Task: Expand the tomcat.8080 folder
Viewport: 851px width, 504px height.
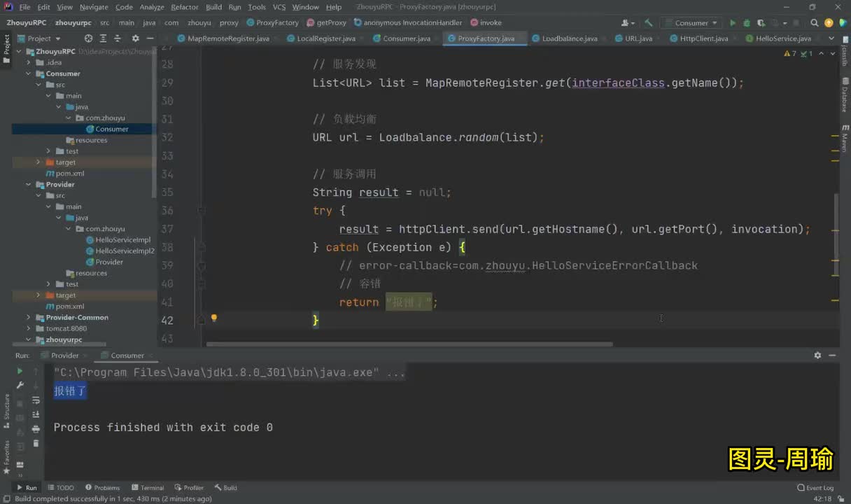Action: point(29,328)
